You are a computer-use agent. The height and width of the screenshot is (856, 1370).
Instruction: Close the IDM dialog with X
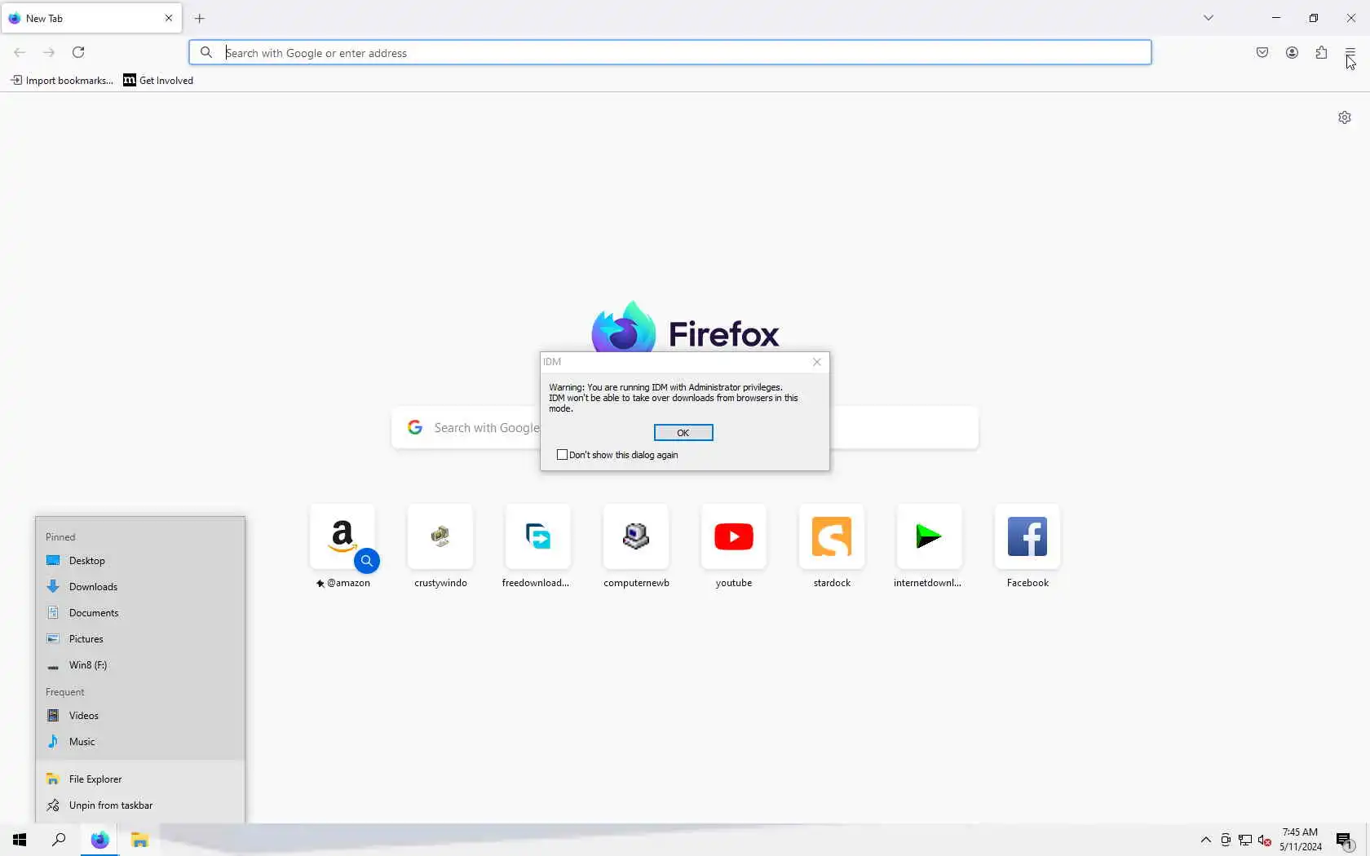click(817, 362)
